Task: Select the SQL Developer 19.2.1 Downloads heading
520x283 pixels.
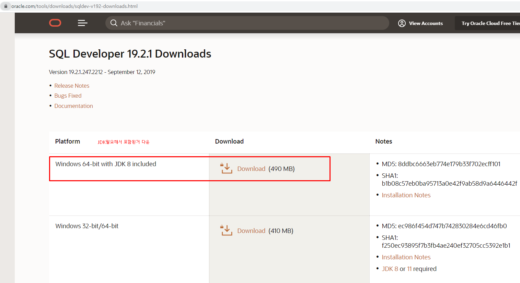Action: (130, 54)
